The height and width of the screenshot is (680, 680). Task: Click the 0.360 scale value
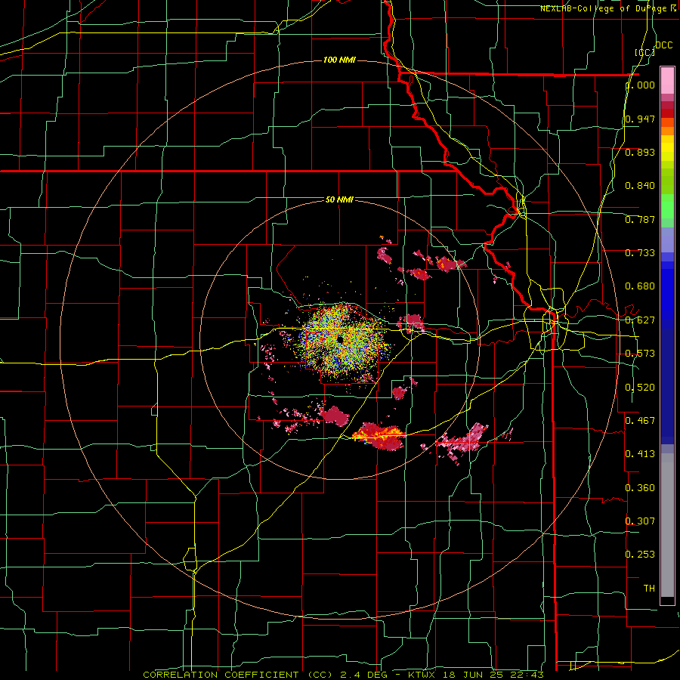[640, 488]
